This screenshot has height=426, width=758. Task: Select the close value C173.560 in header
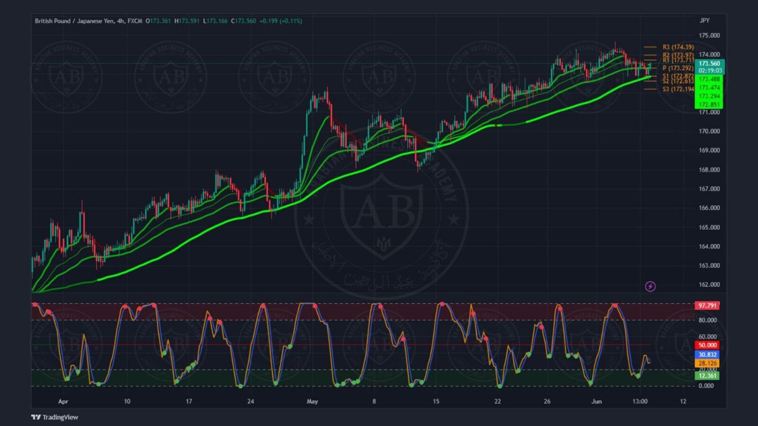(244, 21)
